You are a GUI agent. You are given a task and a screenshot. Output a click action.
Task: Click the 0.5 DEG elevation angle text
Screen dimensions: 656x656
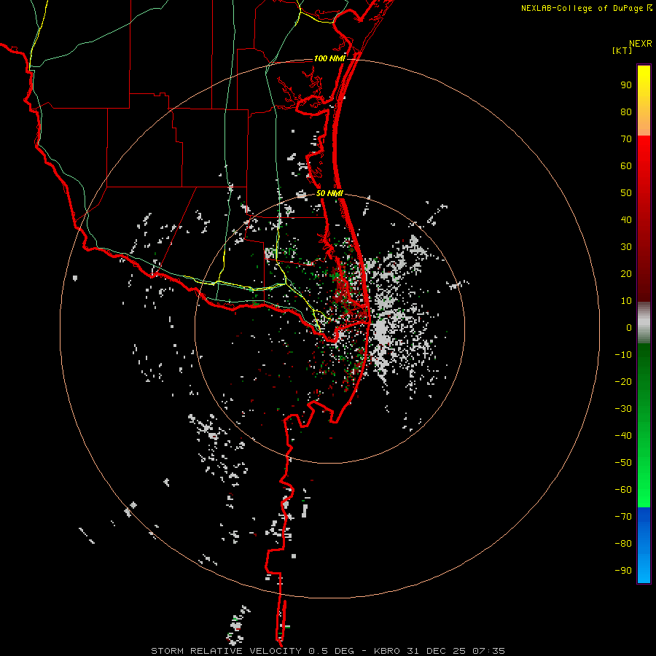coord(331,651)
